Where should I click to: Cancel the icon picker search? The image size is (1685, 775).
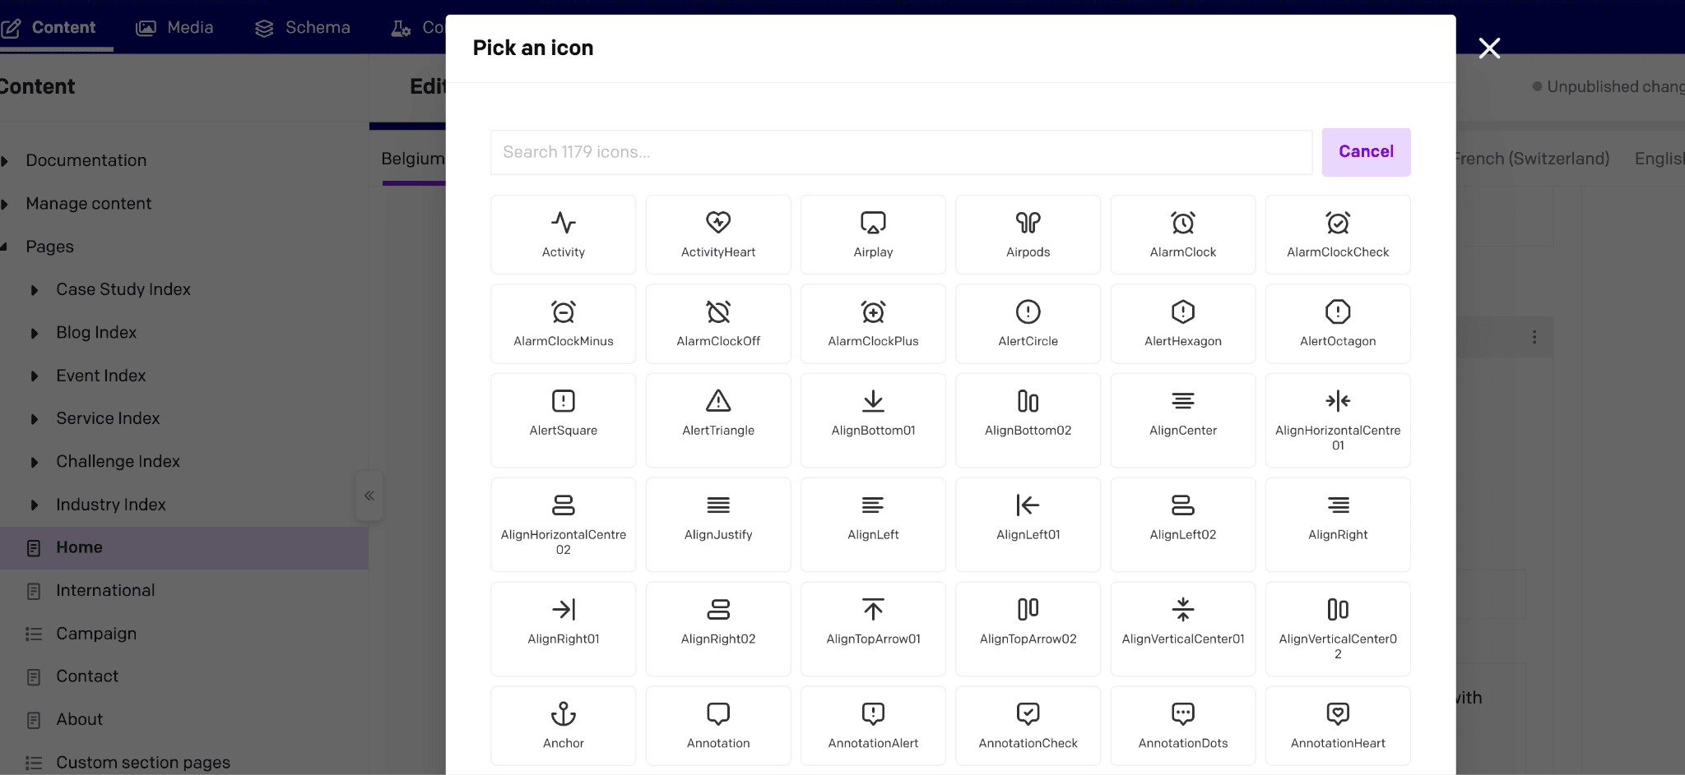click(1366, 152)
